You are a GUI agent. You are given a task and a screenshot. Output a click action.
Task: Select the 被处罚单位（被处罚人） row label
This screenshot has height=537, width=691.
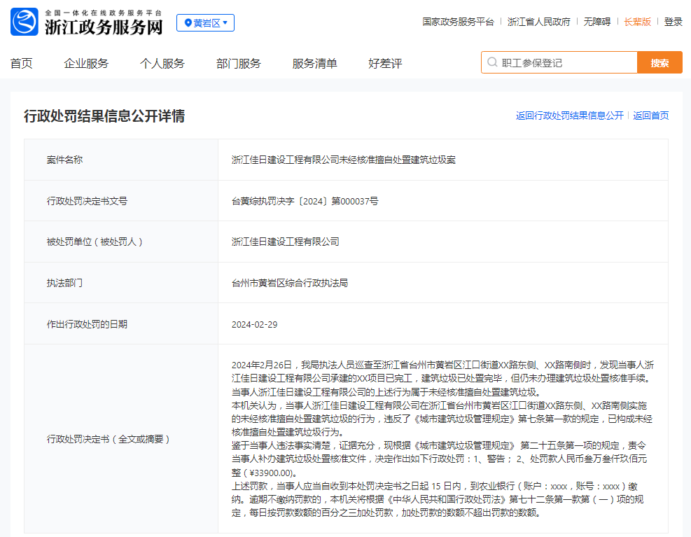95,242
